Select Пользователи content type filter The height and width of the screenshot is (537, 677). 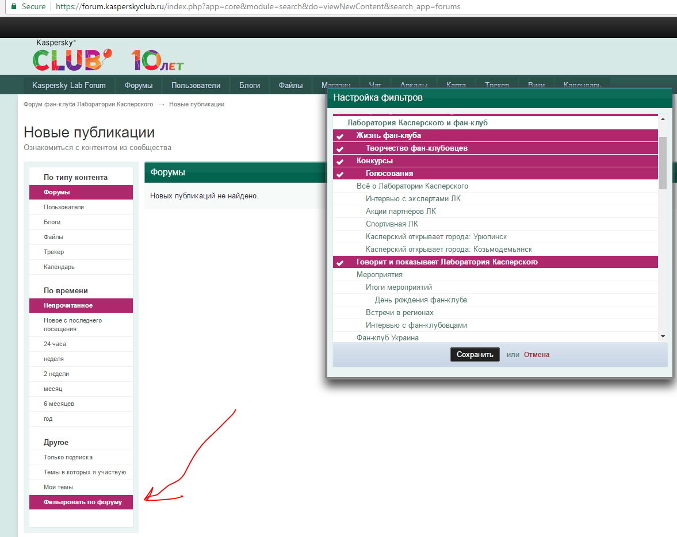coord(81,207)
